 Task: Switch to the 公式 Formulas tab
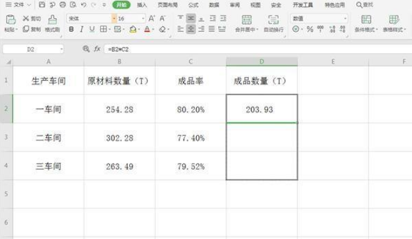coord(193,5)
